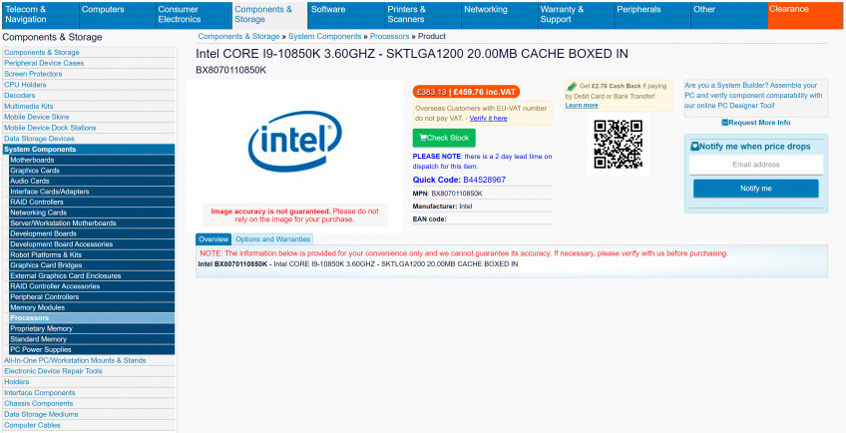Open the Networking top menu
846x433 pixels.
pos(499,15)
